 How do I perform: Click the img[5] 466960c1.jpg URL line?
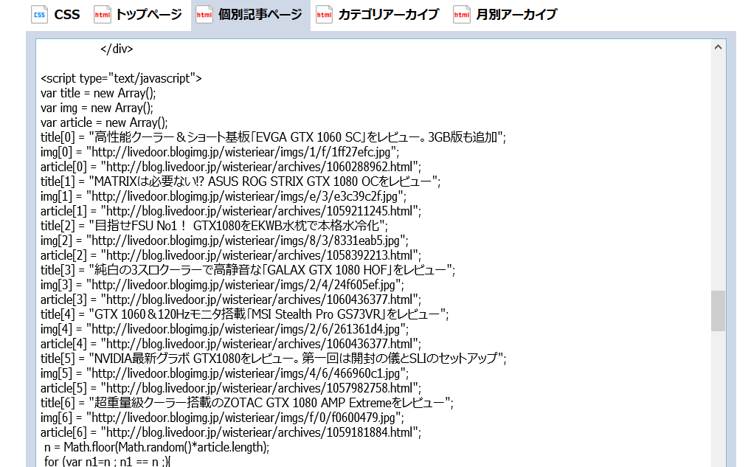point(224,373)
